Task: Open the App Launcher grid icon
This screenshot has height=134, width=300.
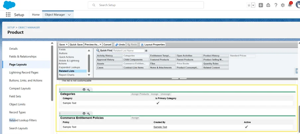Action: [8, 15]
